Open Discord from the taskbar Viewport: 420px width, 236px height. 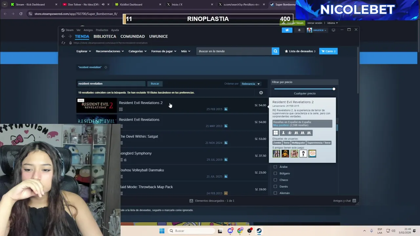pyautogui.click(x=230, y=231)
